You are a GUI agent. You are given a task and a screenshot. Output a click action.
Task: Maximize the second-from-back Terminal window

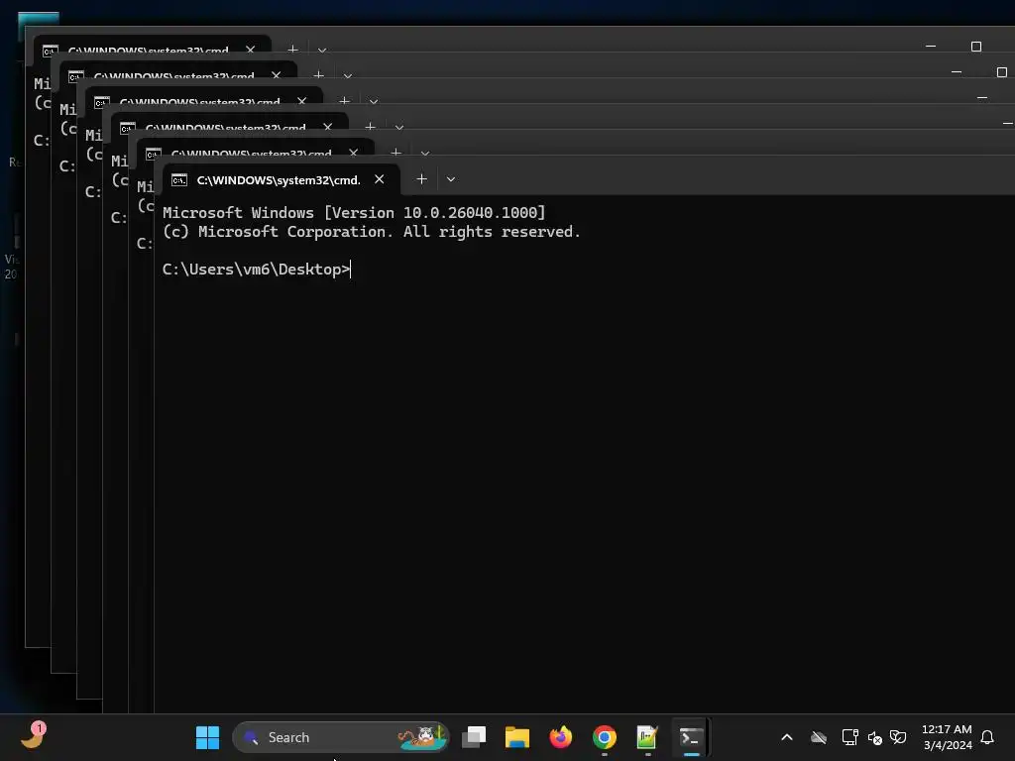coord(1002,71)
